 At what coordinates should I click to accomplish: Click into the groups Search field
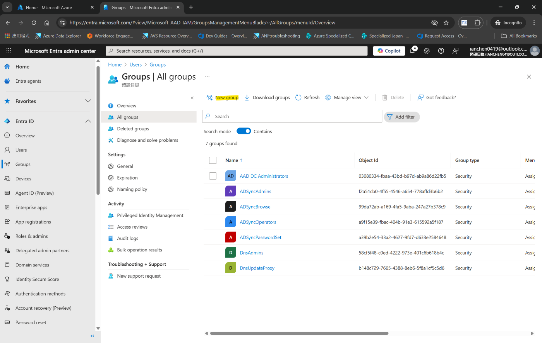point(292,116)
